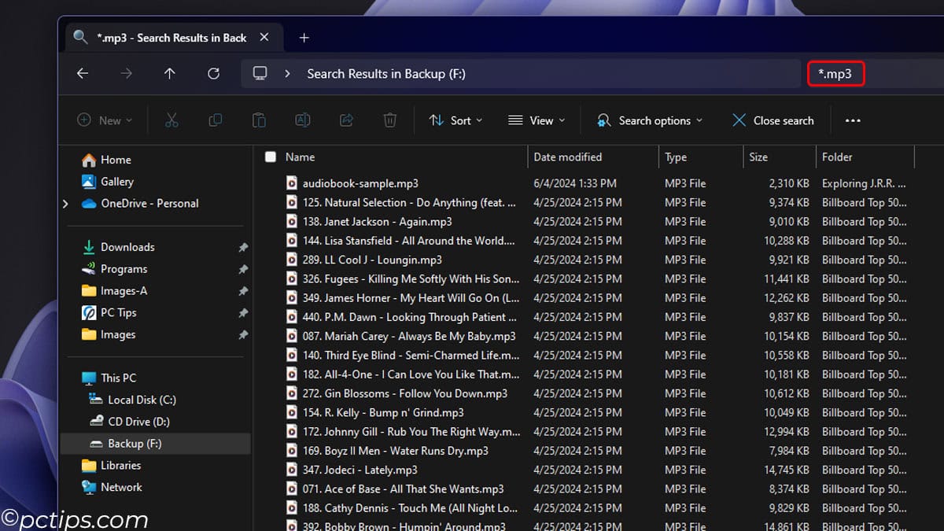Use the Rename icon in the toolbar
Screen dimensions: 944x531
click(303, 120)
